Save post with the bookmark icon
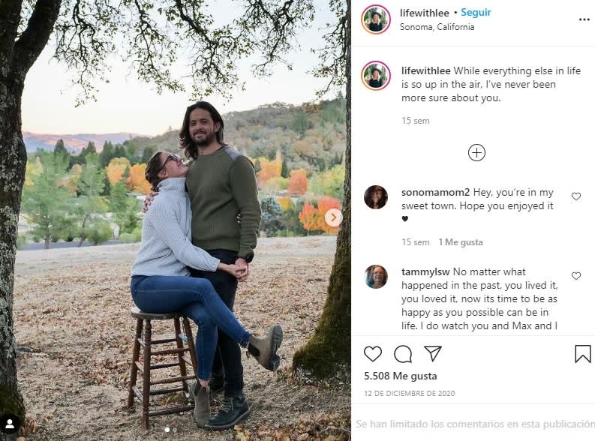Screen dimensions: 595x441 pos(583,354)
